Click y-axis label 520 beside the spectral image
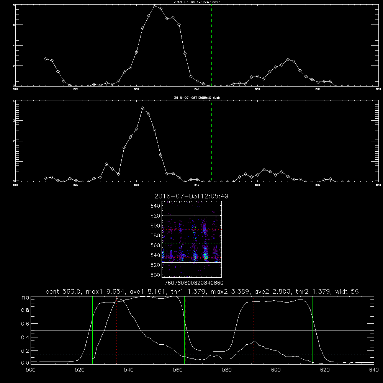The width and height of the screenshot is (383, 383). pyautogui.click(x=155, y=265)
